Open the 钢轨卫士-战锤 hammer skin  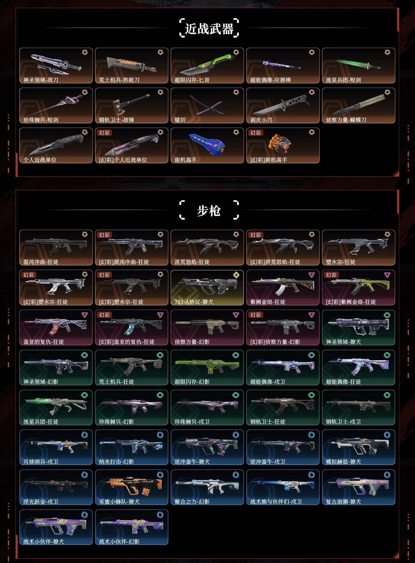pos(132,106)
